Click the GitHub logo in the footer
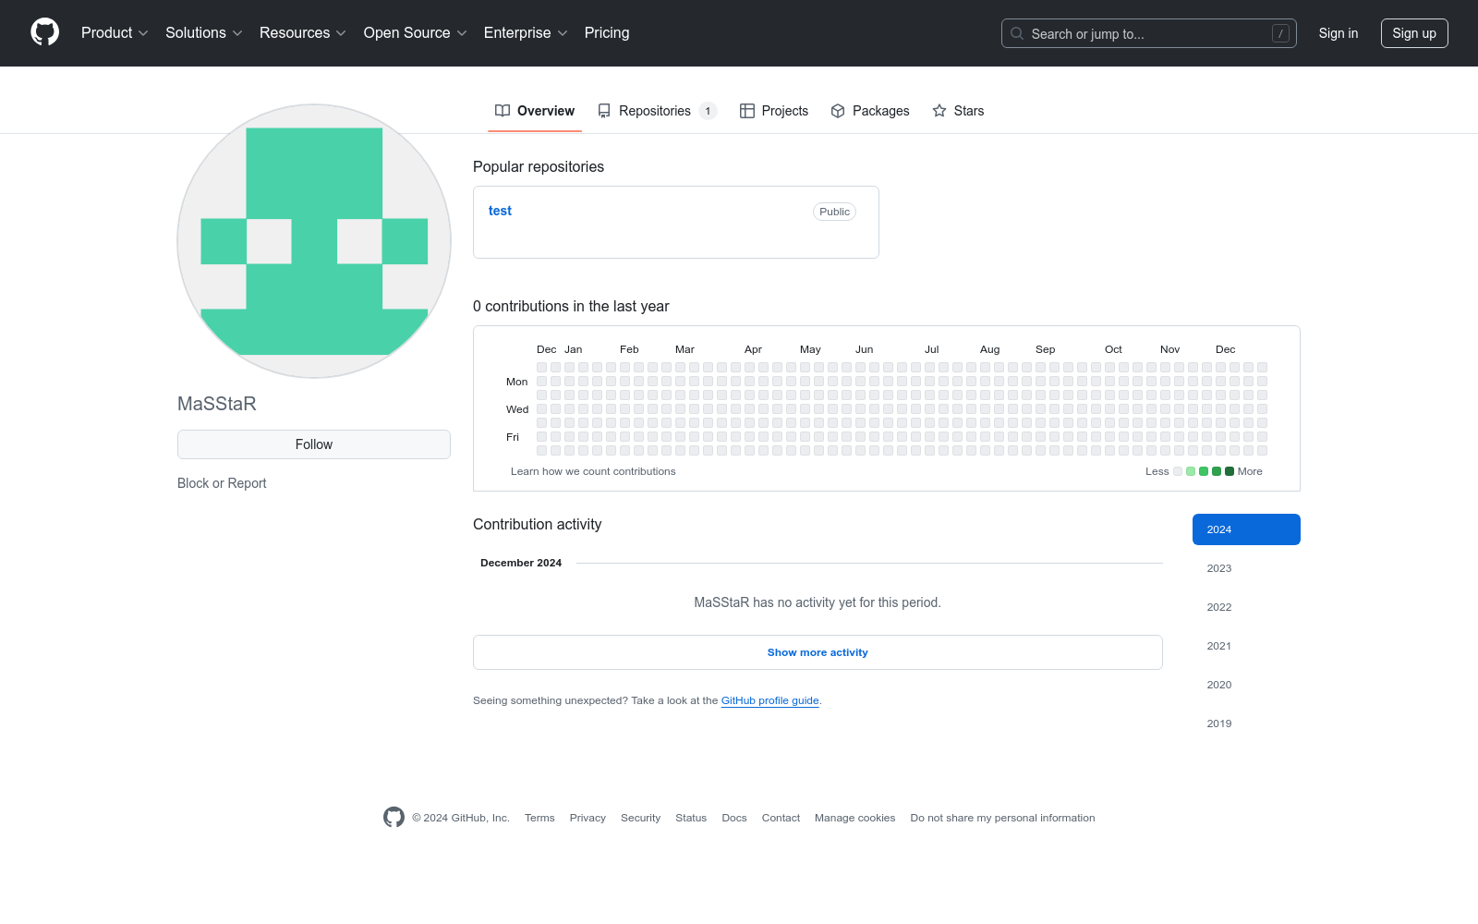This screenshot has height=924, width=1478. [x=394, y=818]
